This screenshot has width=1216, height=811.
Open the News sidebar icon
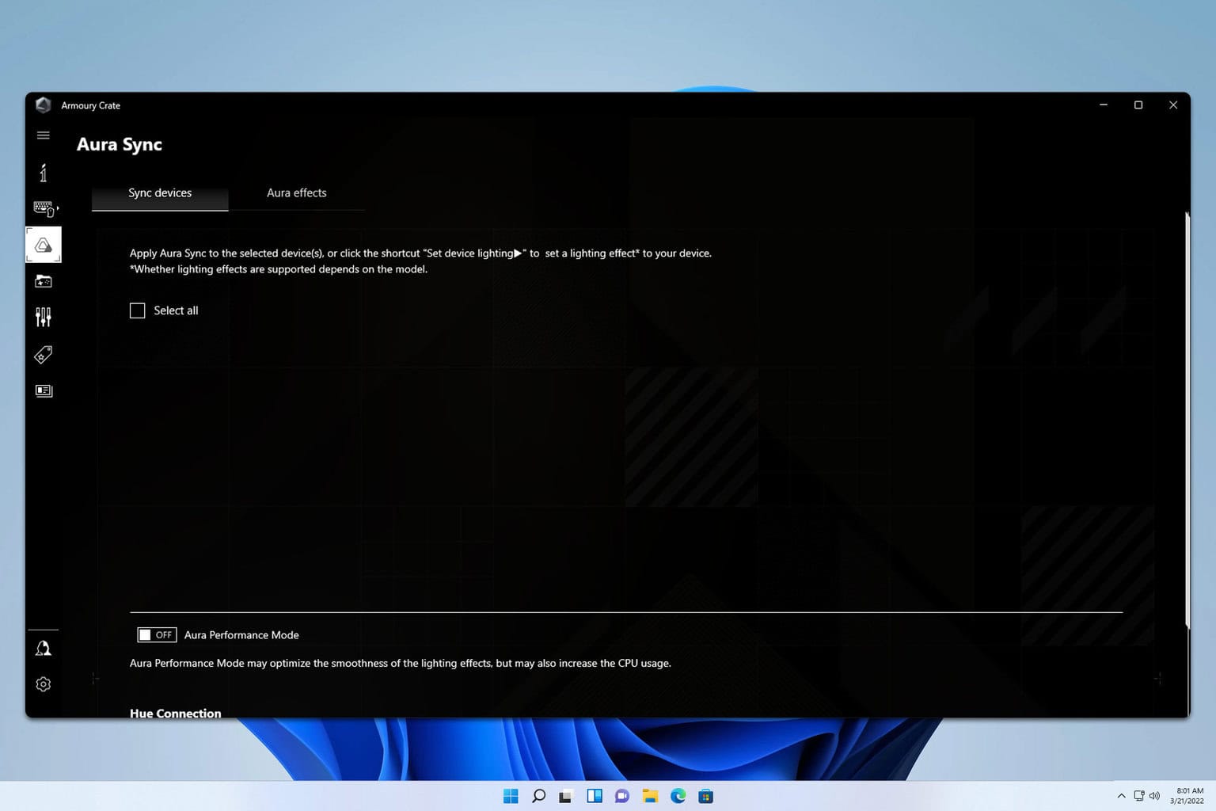[44, 390]
